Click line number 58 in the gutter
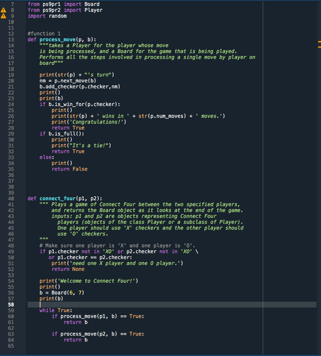 pyautogui.click(x=11, y=305)
